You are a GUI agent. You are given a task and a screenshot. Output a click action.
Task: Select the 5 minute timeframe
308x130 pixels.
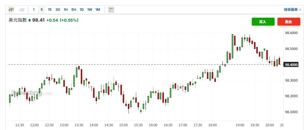pos(42,10)
